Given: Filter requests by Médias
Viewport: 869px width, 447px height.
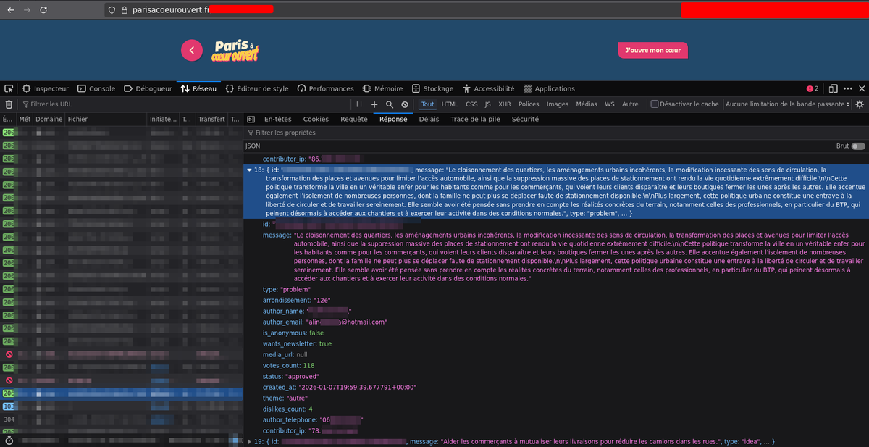Looking at the screenshot, I should click(587, 104).
